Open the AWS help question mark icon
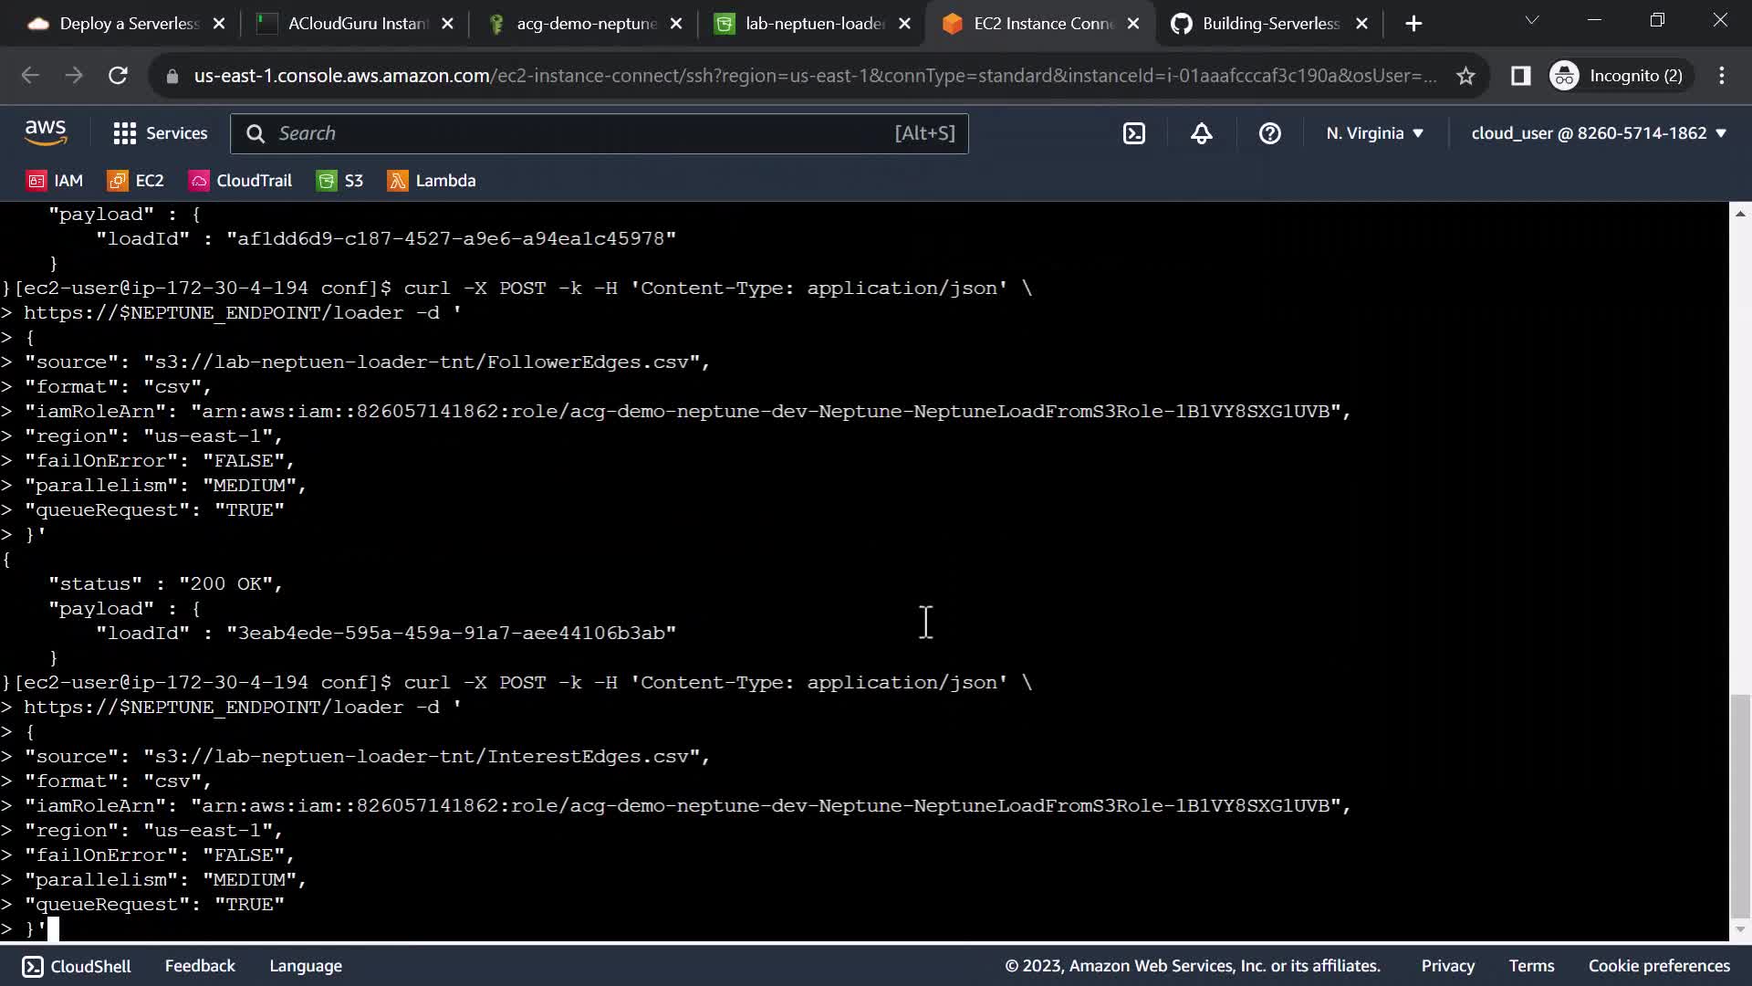The height and width of the screenshot is (986, 1752). (1269, 133)
